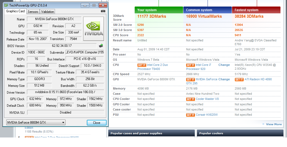Click the Bandwidth 62.2 GB/s field
287x147 pixels.
[x=90, y=85]
